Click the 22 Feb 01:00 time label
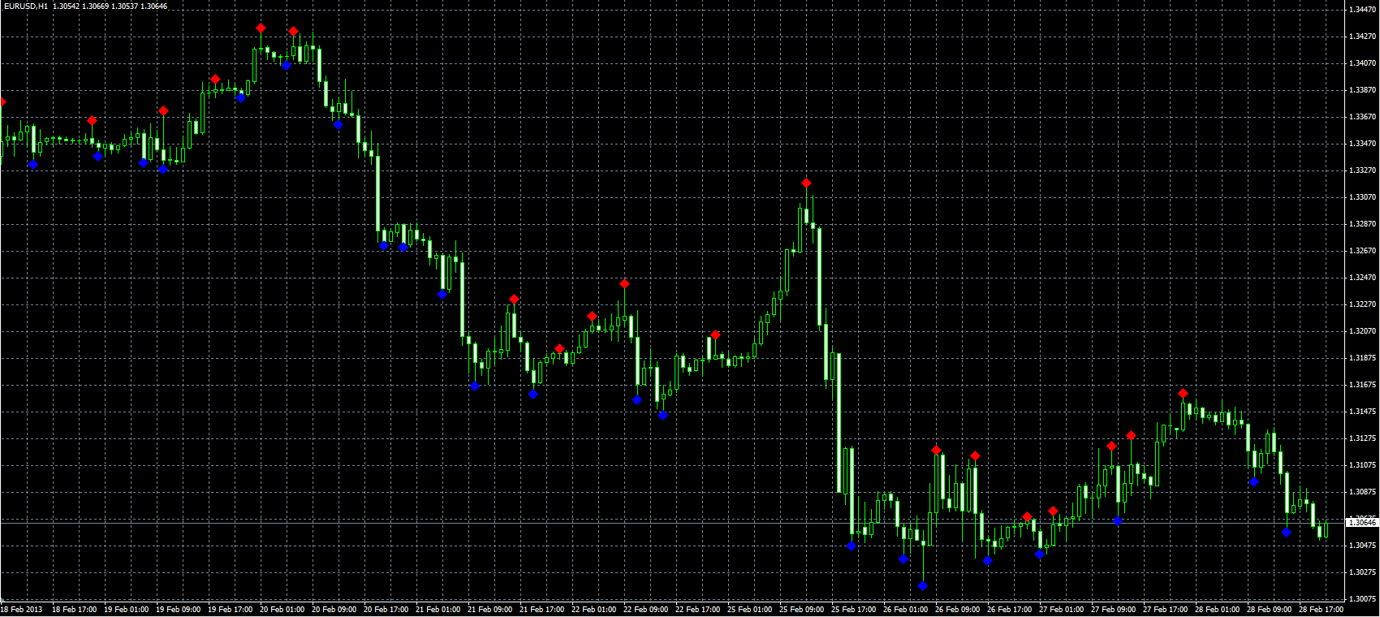Image resolution: width=1380 pixels, height=617 pixels. (593, 610)
